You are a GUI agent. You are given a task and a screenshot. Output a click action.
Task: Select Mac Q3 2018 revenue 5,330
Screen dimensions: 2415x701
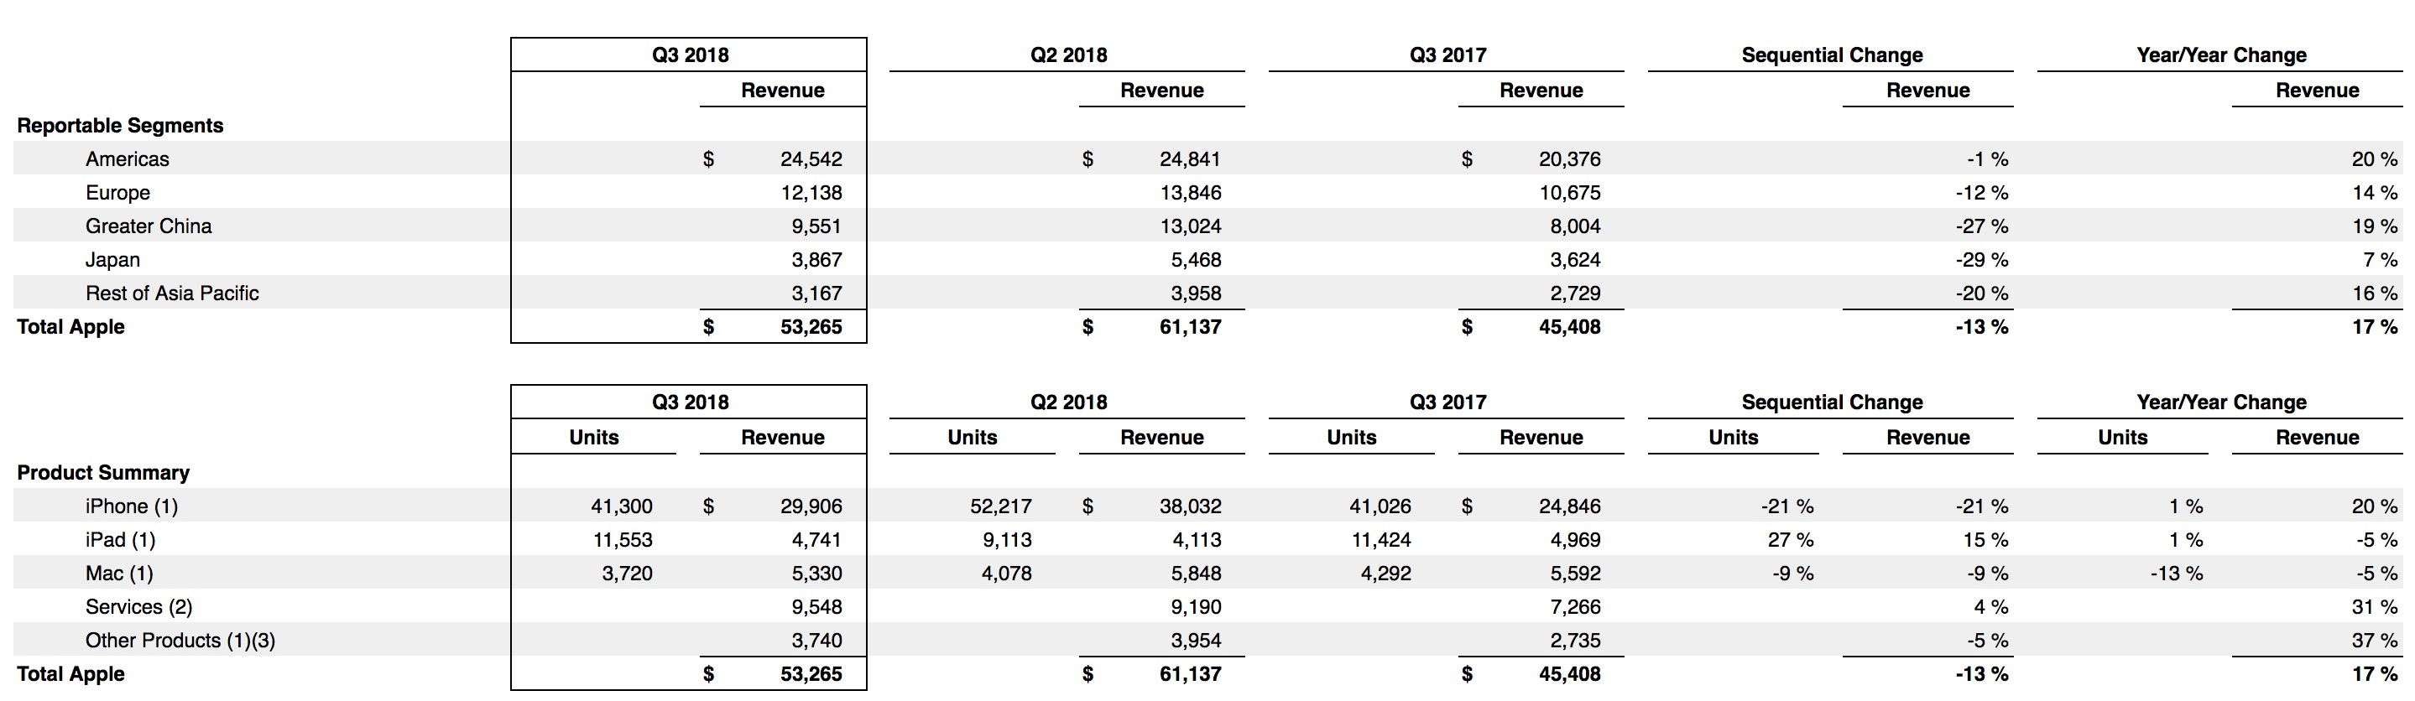coord(816,574)
